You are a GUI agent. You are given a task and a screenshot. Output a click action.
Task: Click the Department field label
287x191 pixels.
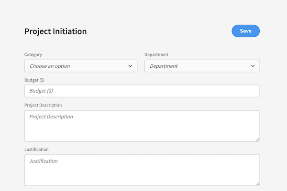coord(156,55)
